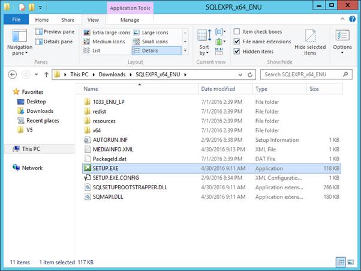Open Explorer Help icon
Screen dimensions: 361x271
[352, 19]
